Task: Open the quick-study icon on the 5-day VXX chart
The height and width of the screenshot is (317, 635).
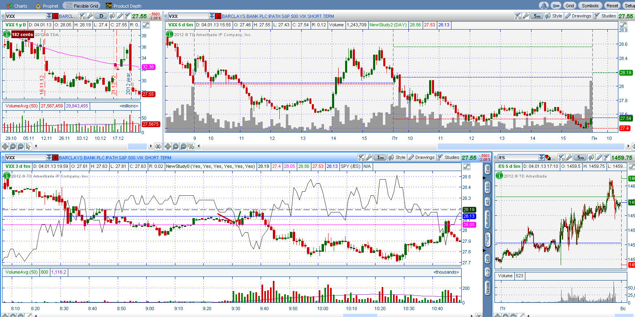Action: (518, 16)
